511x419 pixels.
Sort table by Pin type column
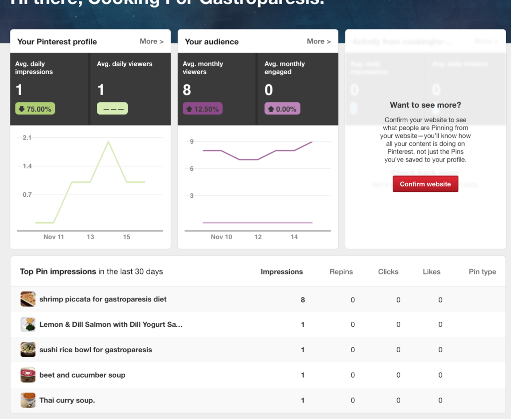point(483,272)
